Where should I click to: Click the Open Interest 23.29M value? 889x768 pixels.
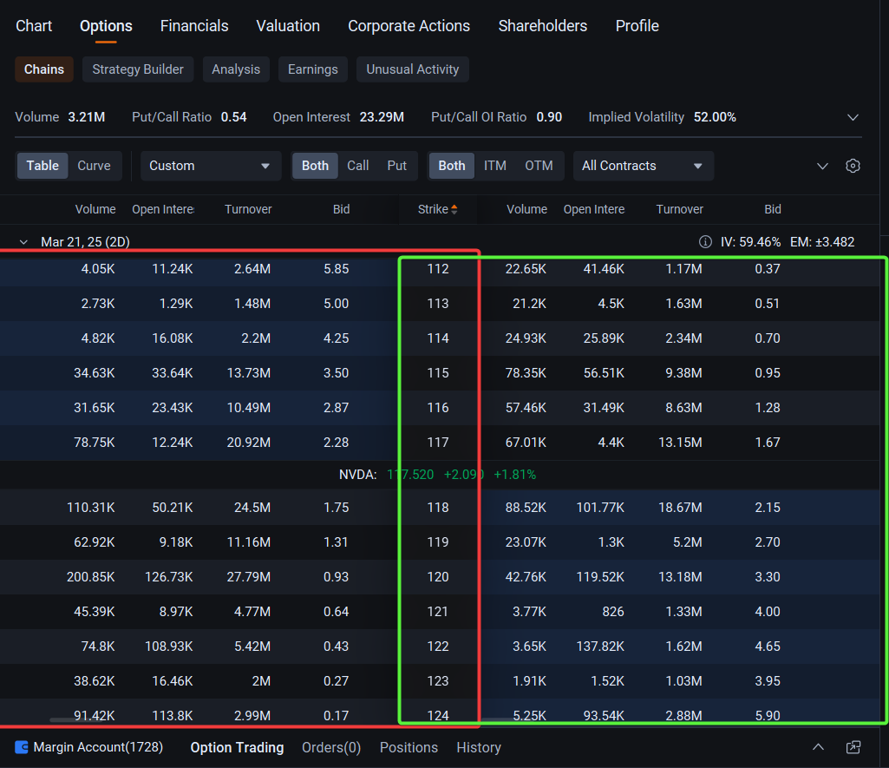(x=382, y=117)
